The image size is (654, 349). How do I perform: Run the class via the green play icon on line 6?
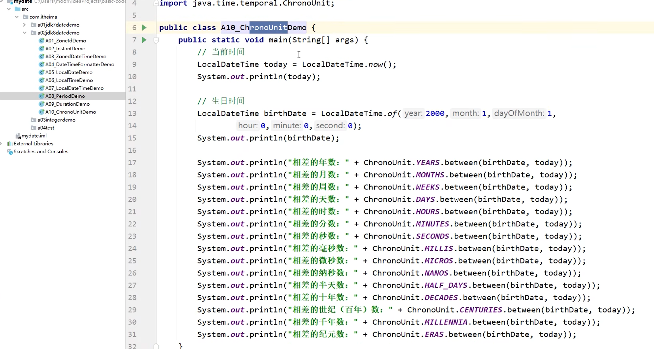tap(144, 27)
